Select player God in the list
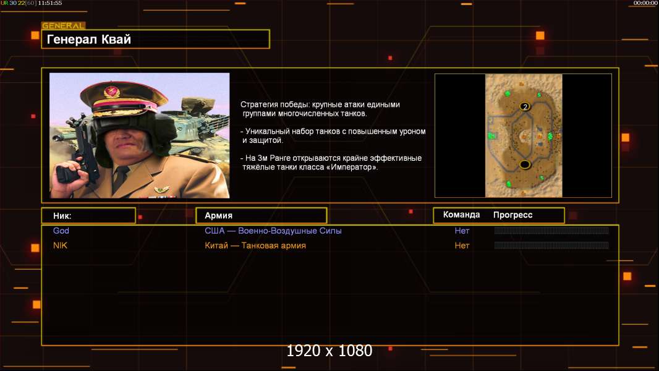The width and height of the screenshot is (659, 371). coord(61,231)
